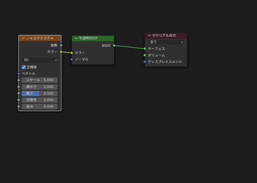
Task: Select the 半透明BSDF node header
Action: point(93,38)
